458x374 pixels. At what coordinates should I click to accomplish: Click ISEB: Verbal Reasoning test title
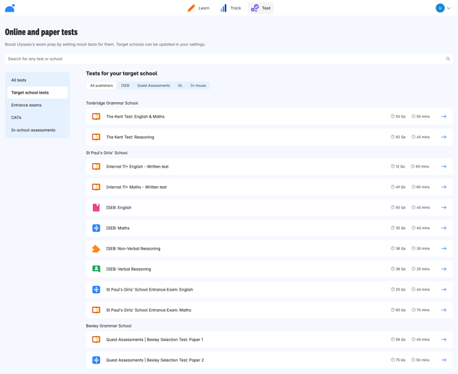(129, 269)
